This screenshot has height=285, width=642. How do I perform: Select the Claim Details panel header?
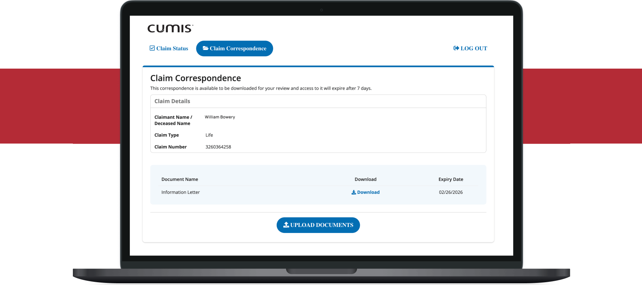(x=172, y=101)
